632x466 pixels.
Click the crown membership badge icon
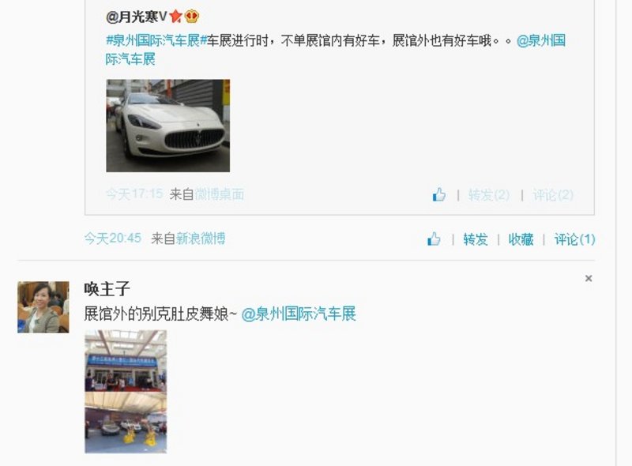pos(192,16)
